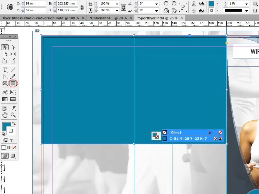Image resolution: width=259 pixels, height=194 pixels.
Task: Choose the Rectangle Frame tool
Action: 5,83
